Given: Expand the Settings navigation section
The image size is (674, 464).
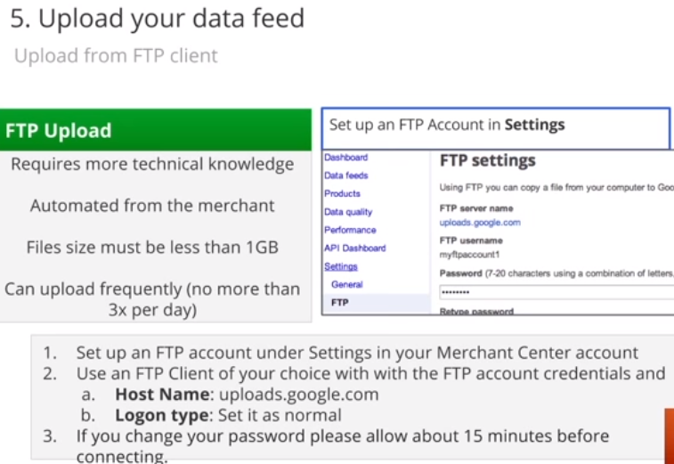Looking at the screenshot, I should [x=341, y=266].
